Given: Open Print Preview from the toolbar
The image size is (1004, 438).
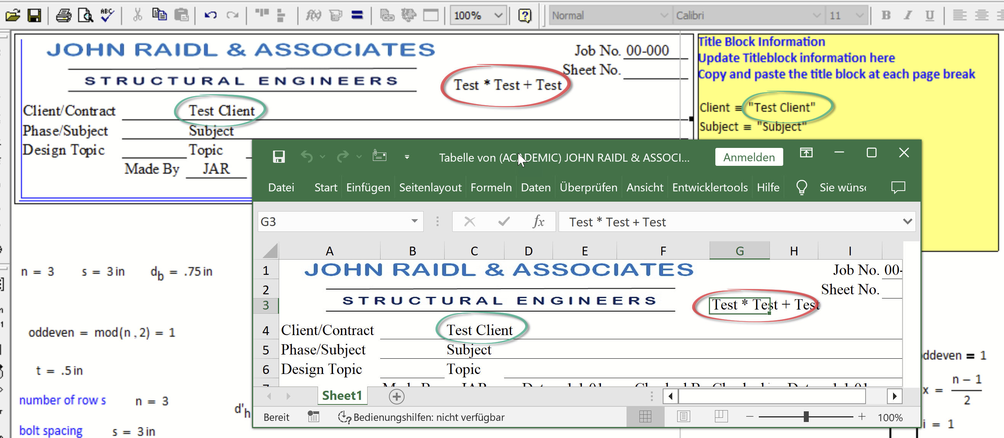Looking at the screenshot, I should (85, 15).
